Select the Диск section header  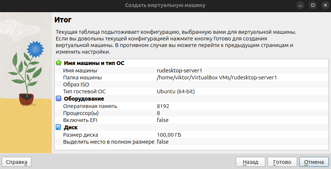[x=70, y=127]
